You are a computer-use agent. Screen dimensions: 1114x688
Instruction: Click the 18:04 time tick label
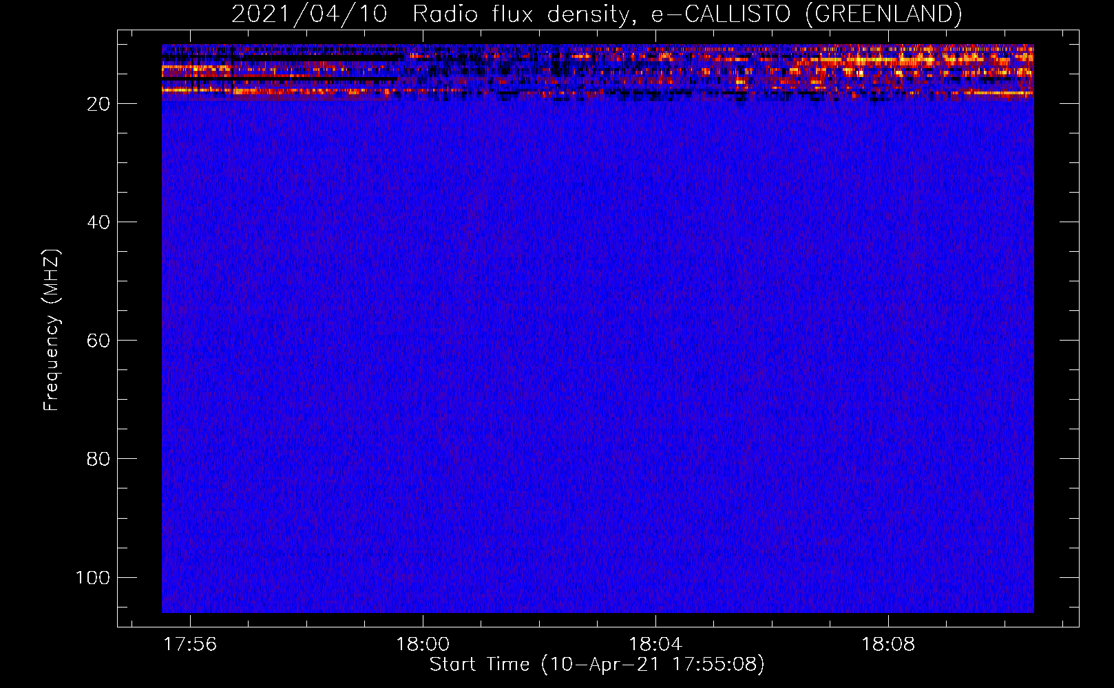655,644
